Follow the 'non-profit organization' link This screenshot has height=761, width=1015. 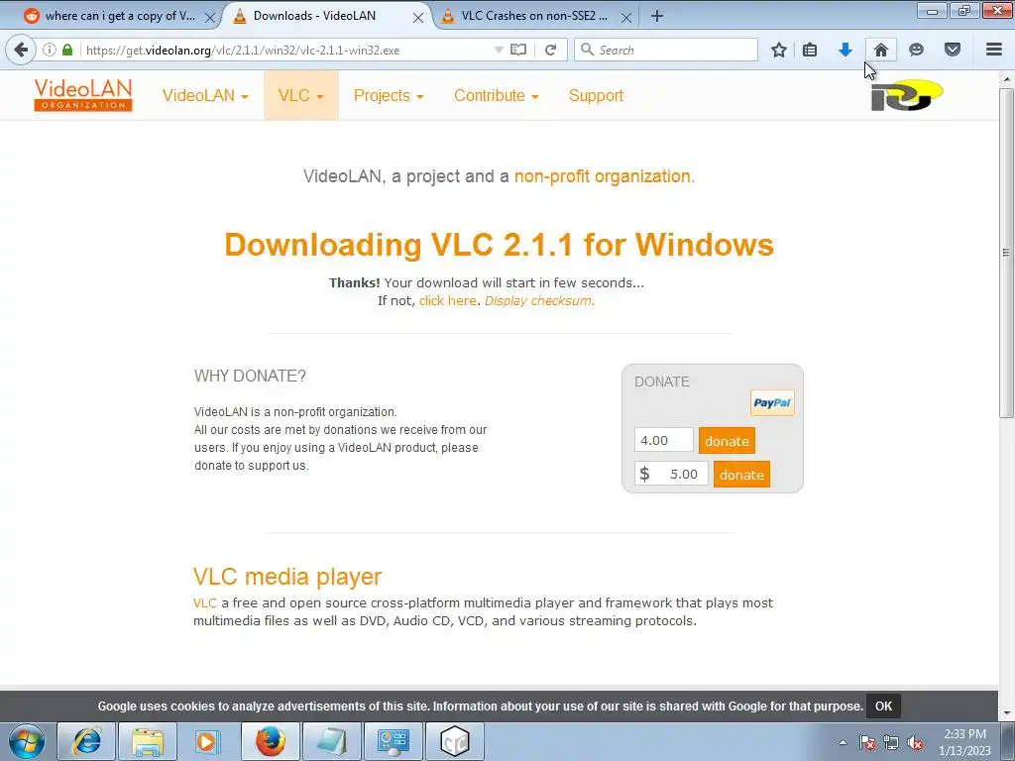(x=602, y=176)
